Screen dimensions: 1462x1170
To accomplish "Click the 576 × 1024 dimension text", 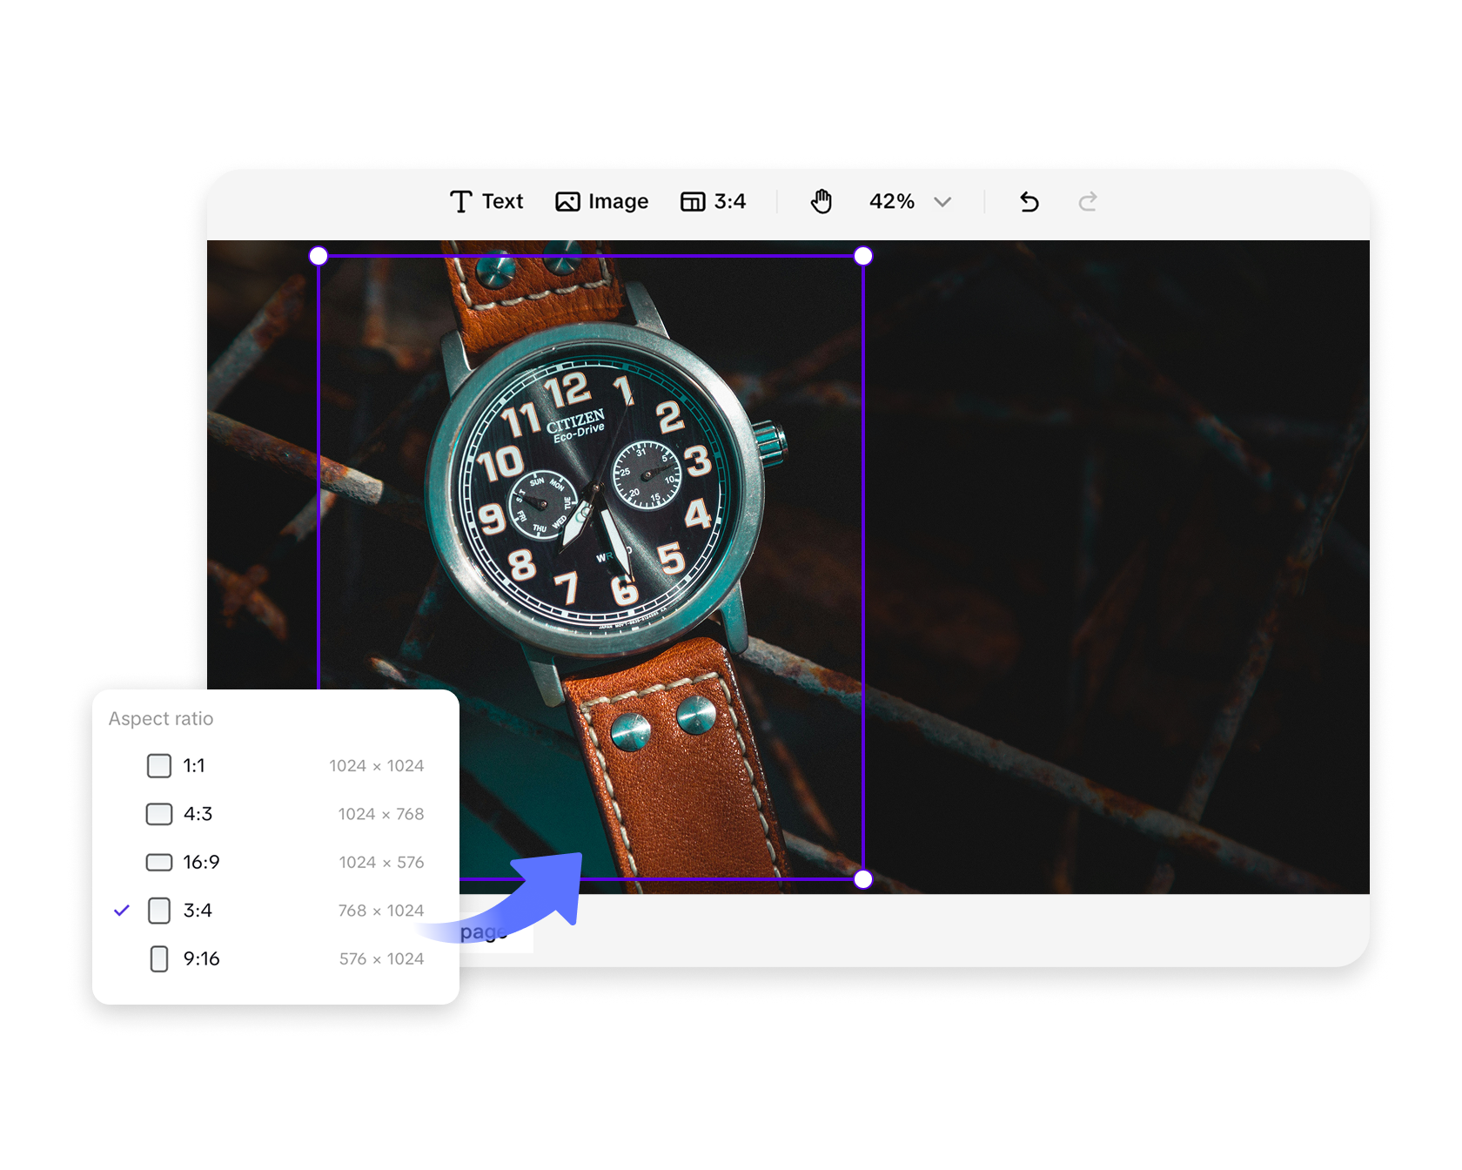I will pyautogui.click(x=381, y=959).
